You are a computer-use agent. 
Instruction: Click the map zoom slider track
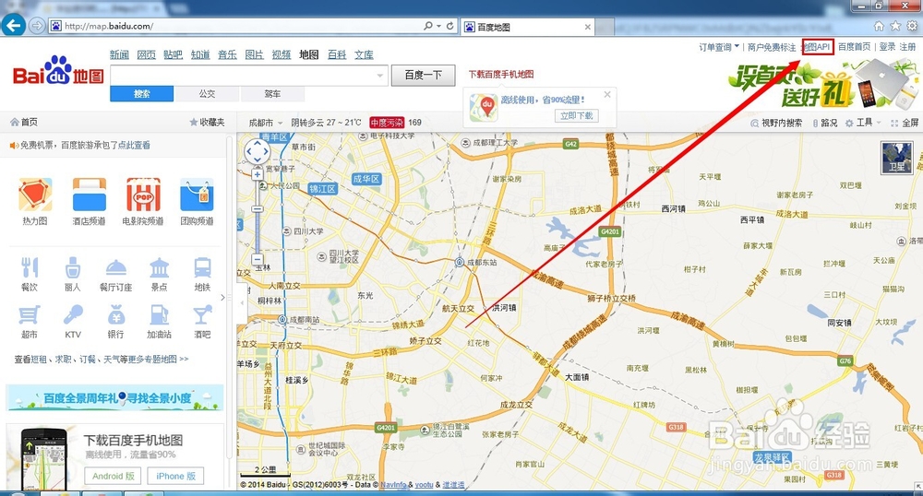coord(258,217)
